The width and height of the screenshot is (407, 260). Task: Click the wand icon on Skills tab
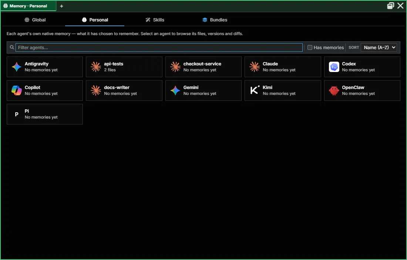click(x=148, y=20)
